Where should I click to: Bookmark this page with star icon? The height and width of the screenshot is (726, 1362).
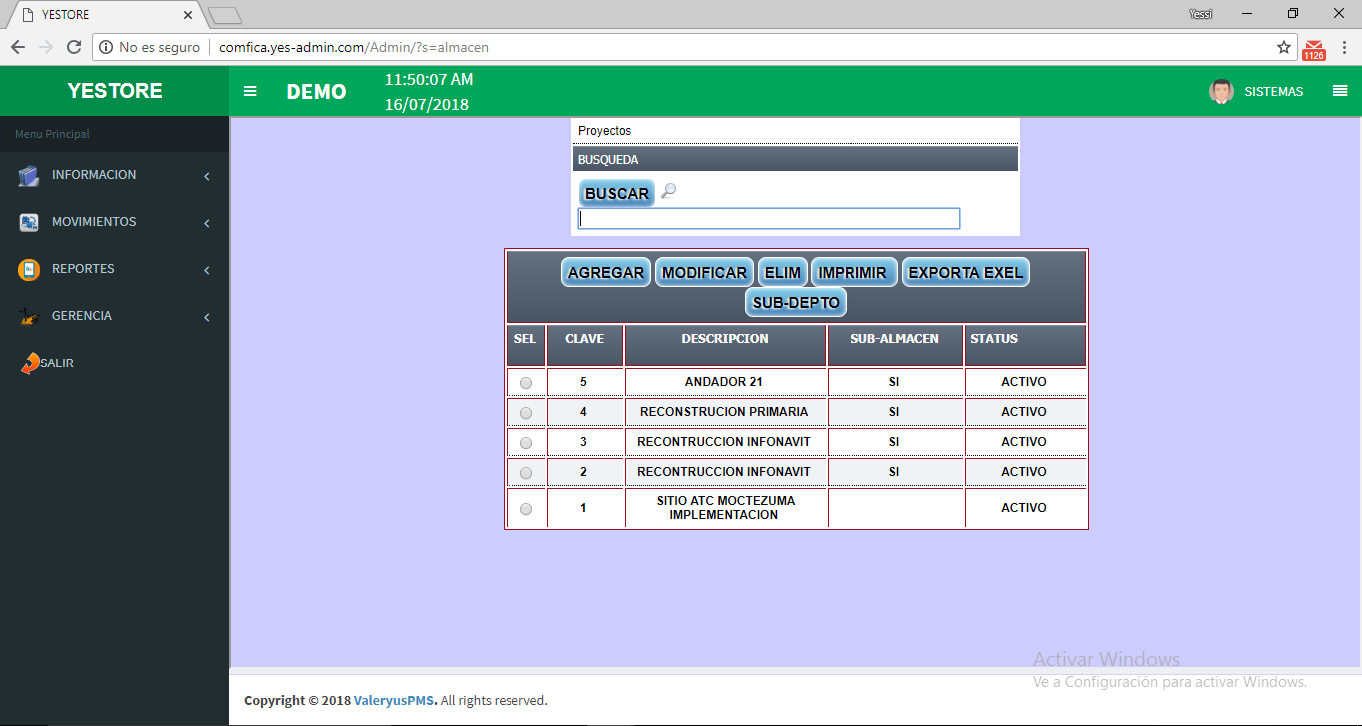tap(1284, 47)
